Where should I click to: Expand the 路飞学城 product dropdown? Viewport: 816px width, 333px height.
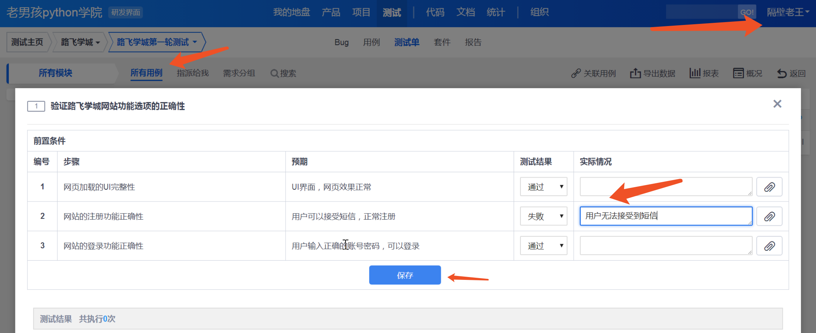point(80,42)
